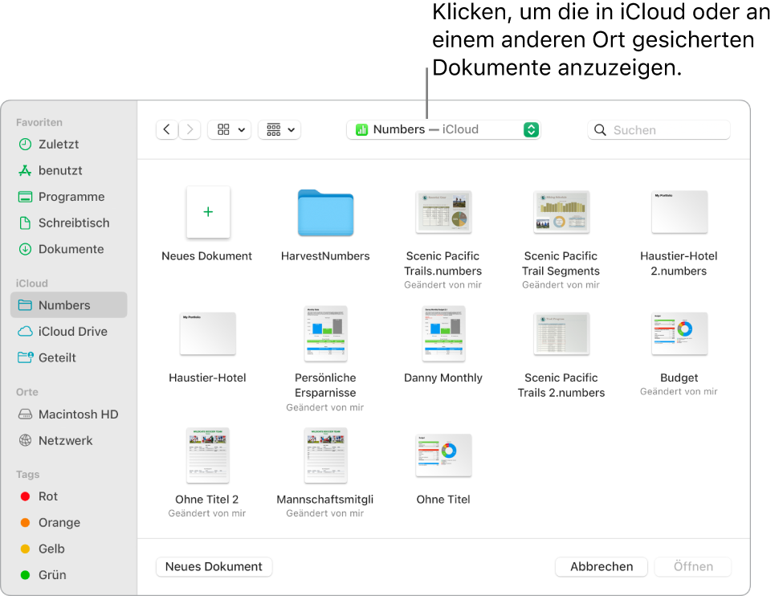The height and width of the screenshot is (596, 783).
Task: Select Netzwerk in the sidebar
Action: click(x=68, y=441)
